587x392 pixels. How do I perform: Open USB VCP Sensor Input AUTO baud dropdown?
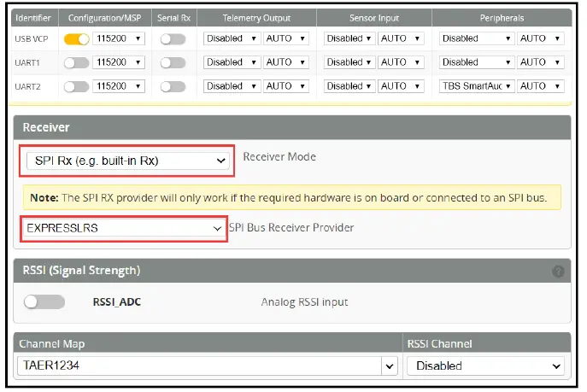coord(401,38)
